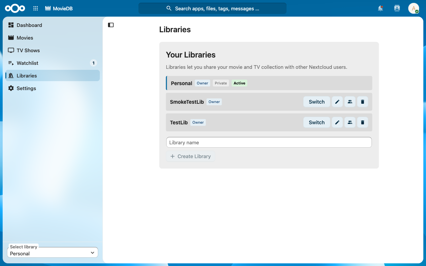Image resolution: width=426 pixels, height=266 pixels.
Task: Open the Movies section
Action: (53, 38)
